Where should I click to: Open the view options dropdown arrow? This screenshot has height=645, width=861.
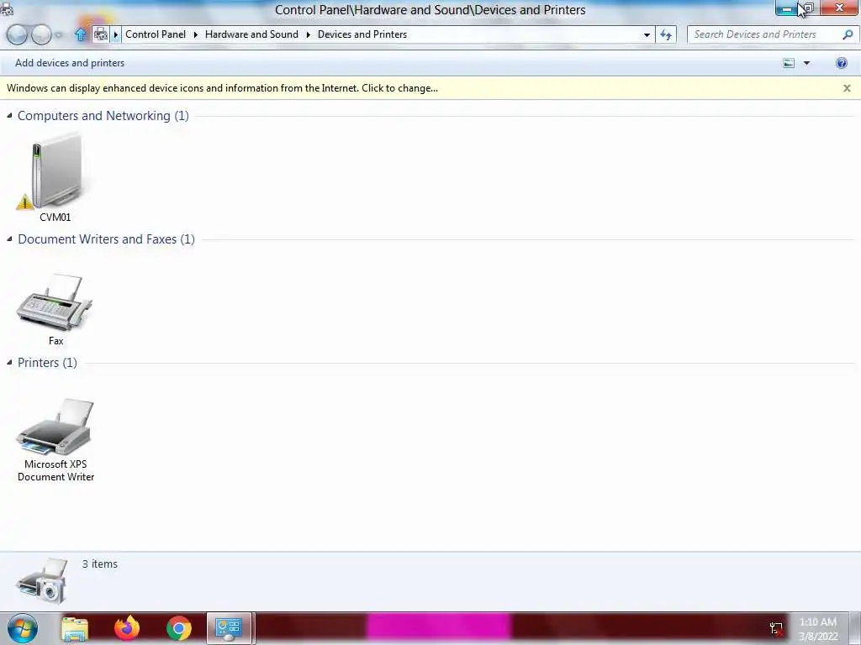806,63
